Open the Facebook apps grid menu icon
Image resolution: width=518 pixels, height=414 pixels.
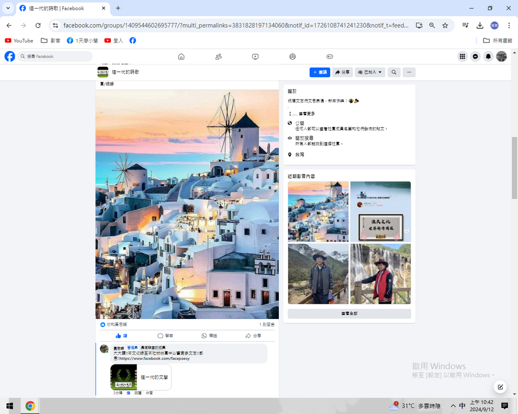pyautogui.click(x=462, y=57)
